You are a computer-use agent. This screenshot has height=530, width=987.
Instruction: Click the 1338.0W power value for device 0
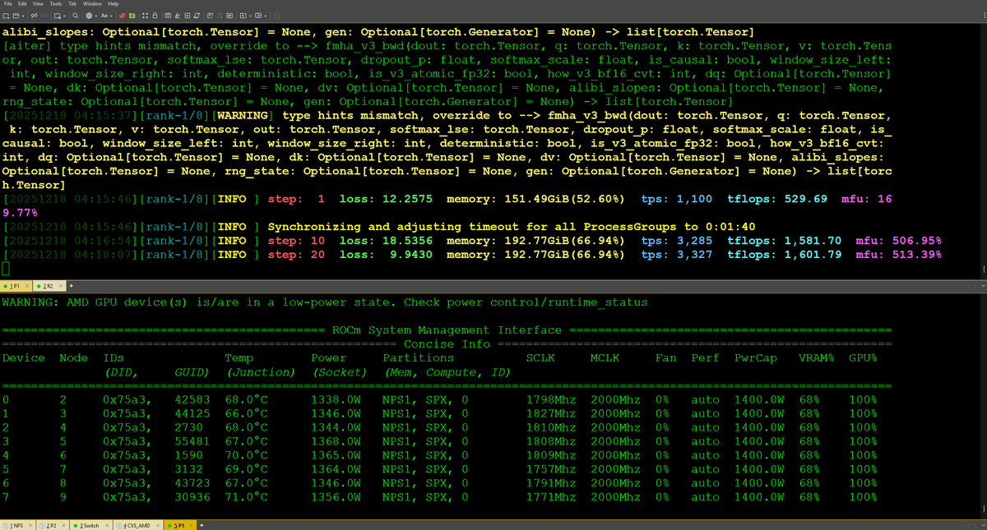(337, 399)
